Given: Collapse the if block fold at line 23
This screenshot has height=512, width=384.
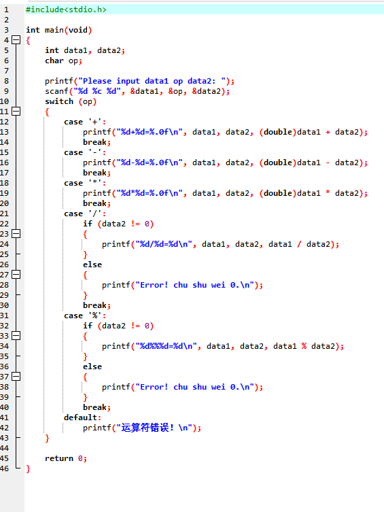Looking at the screenshot, I should tap(16, 234).
